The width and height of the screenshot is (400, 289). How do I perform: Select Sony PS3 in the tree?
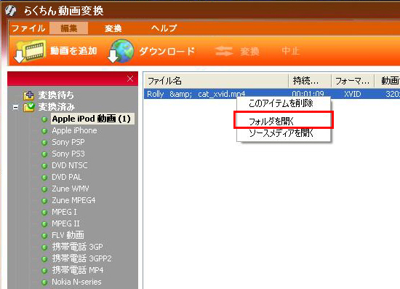click(x=68, y=154)
